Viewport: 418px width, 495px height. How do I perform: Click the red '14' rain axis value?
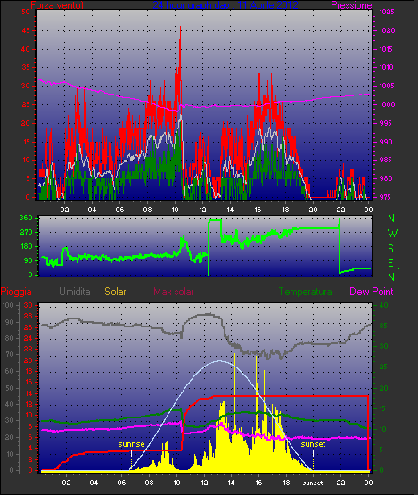click(x=29, y=393)
